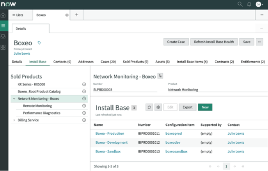268x171 pixels.
Task: Open the Contacts (6) tab
Action: [62, 62]
